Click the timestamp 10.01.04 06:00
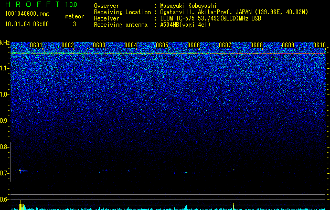The width and height of the screenshot is (330, 210). pyautogui.click(x=27, y=24)
